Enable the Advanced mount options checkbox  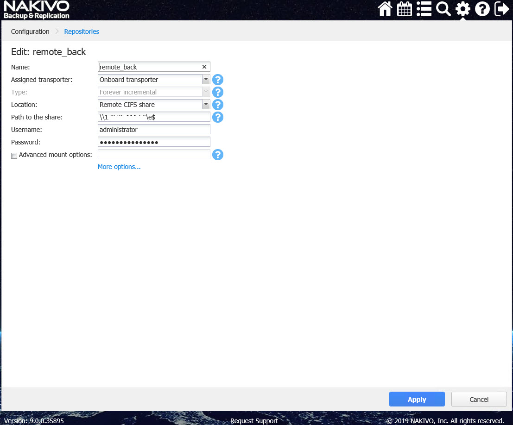pyautogui.click(x=14, y=156)
